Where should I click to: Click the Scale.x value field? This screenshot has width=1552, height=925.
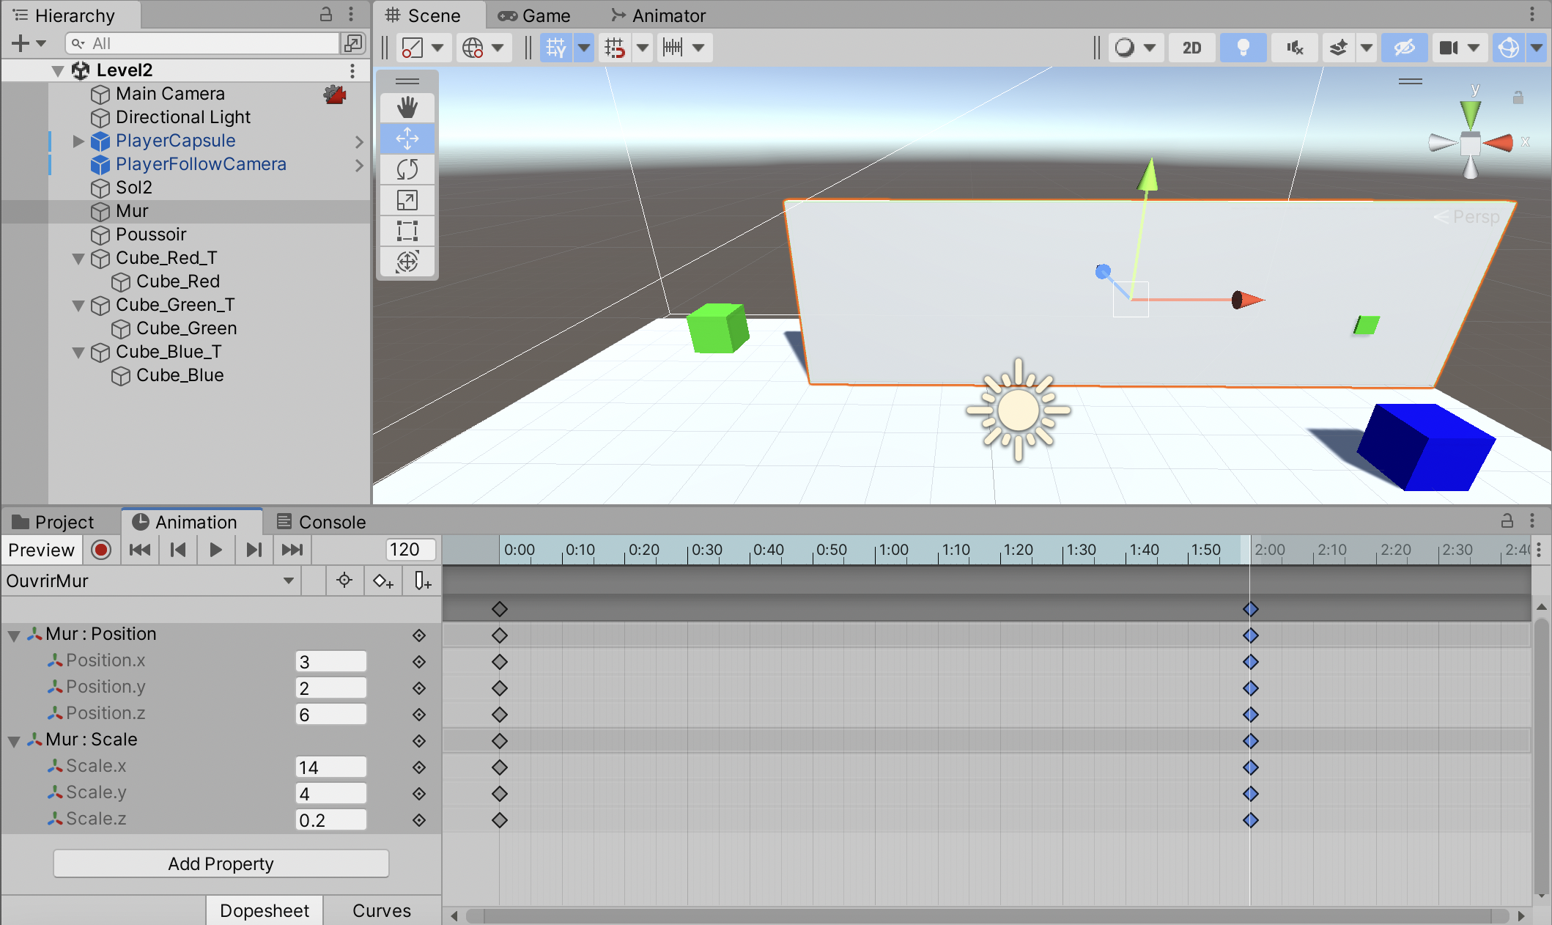click(x=330, y=767)
